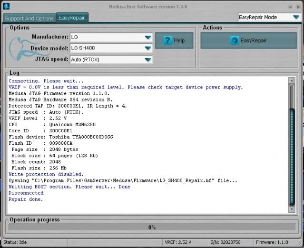Click the Operation progress bar at 0%
Screen dimensions: 304x248
click(152, 227)
